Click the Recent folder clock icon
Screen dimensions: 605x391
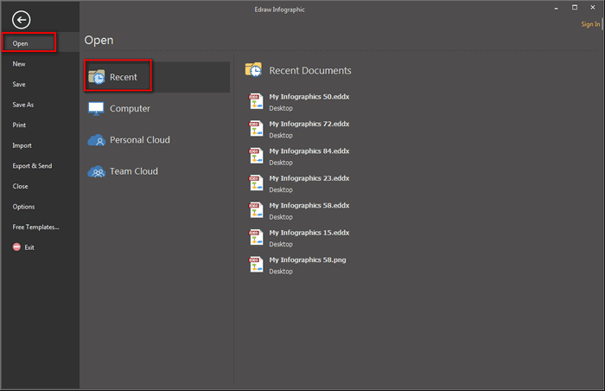pos(96,77)
